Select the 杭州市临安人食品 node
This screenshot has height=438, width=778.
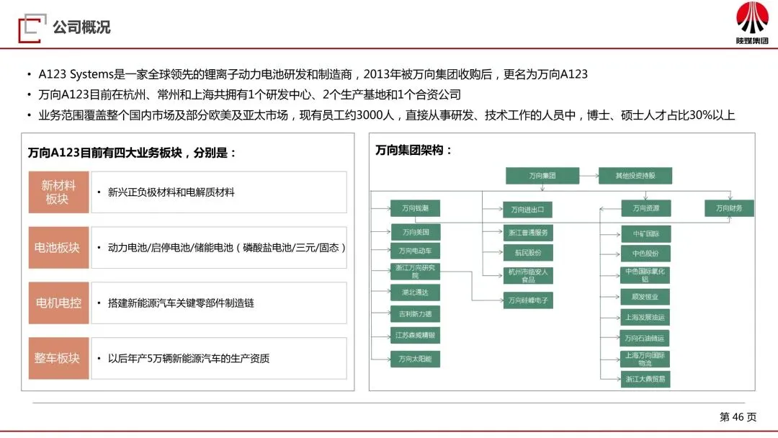tap(528, 275)
